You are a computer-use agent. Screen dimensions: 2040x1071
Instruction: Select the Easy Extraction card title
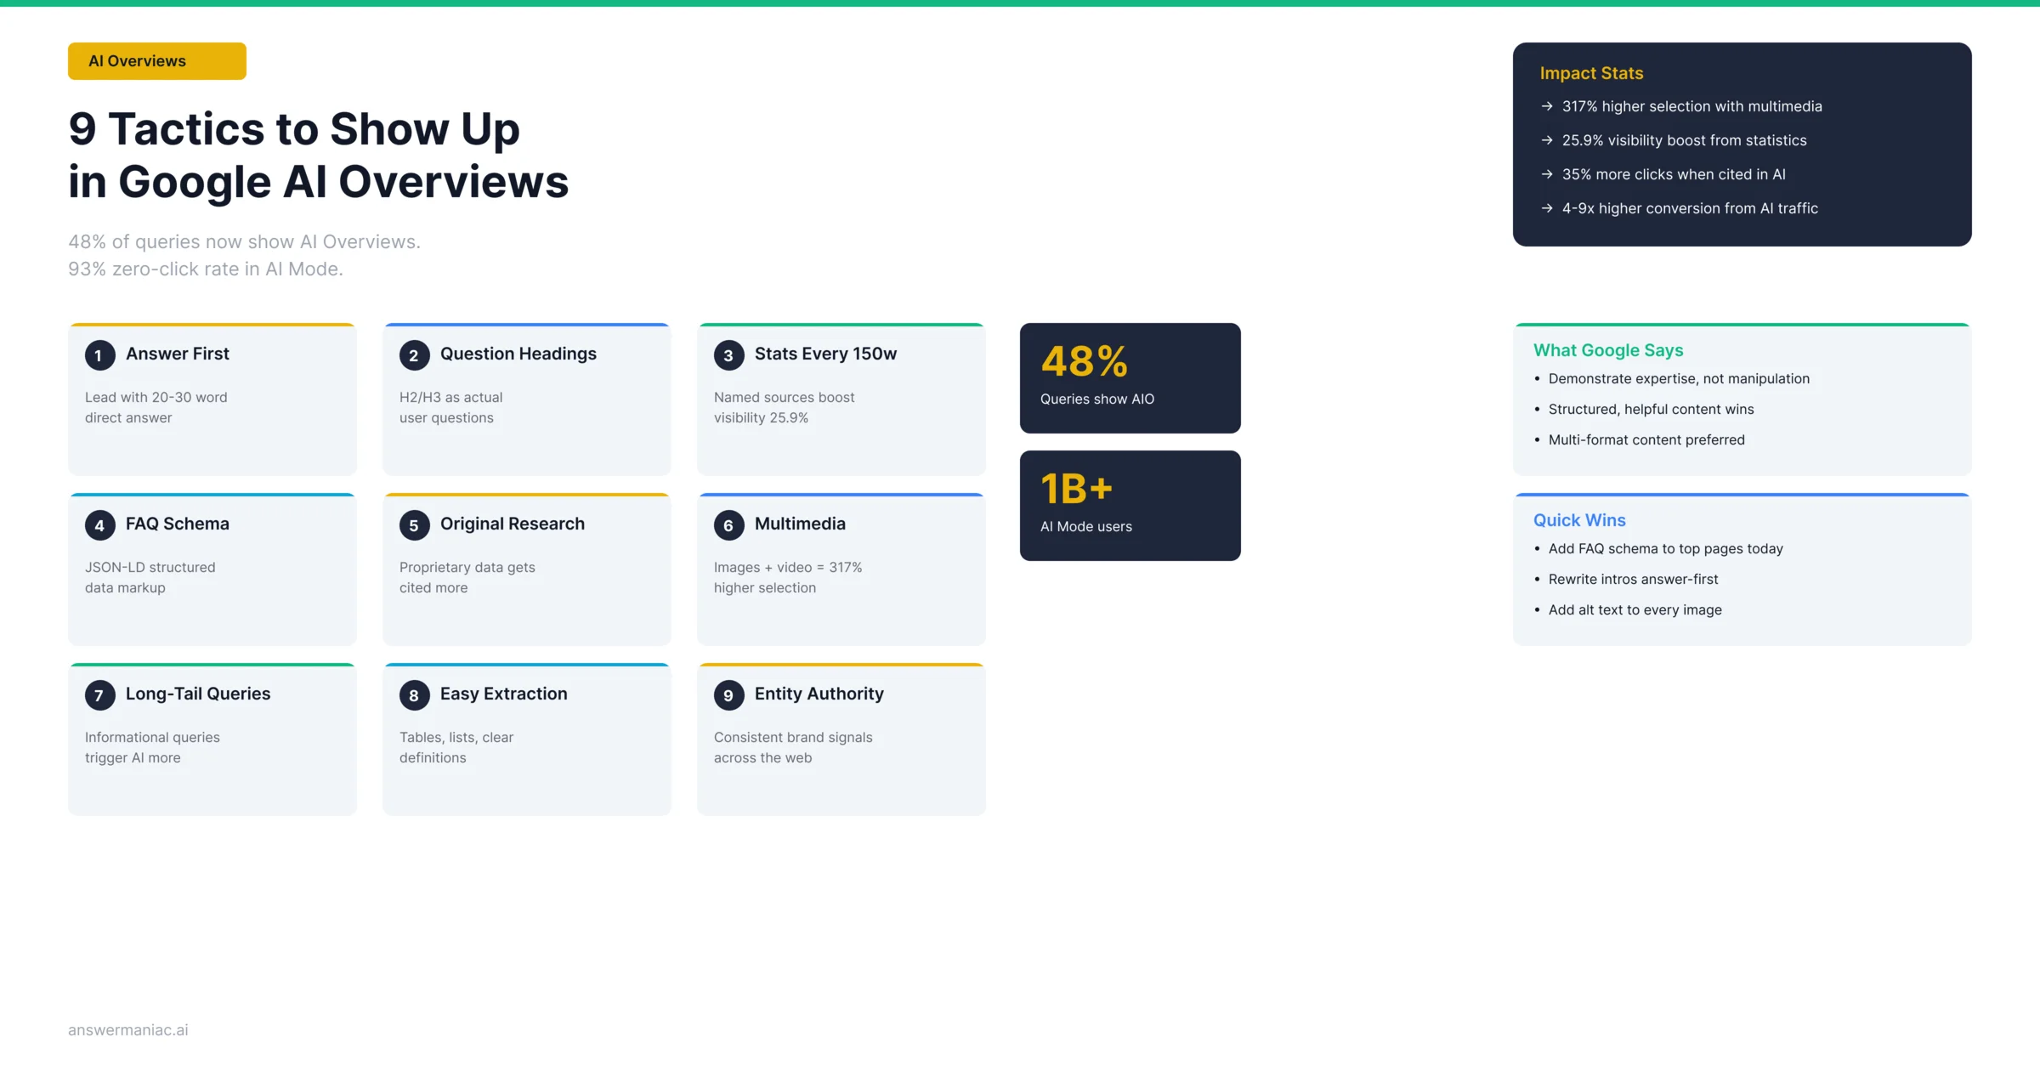[504, 694]
